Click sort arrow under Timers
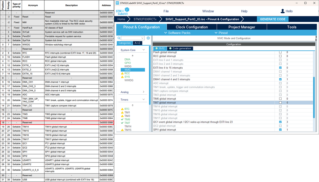The width and height of the screenshot is (319, 182). (133, 105)
